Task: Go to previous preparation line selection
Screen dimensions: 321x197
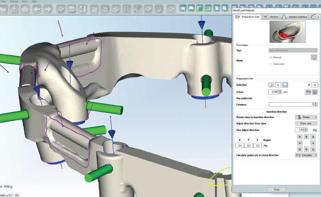Action: pyautogui.click(x=271, y=85)
